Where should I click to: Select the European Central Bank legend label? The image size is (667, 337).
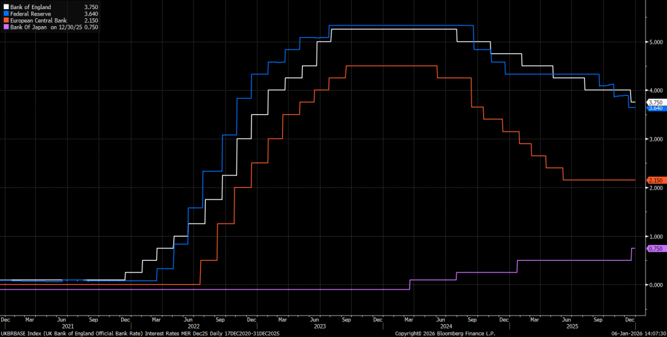(38, 20)
